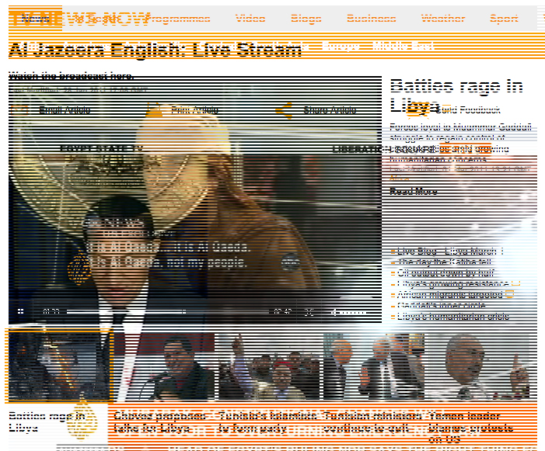
Task: Open Libya's growing resistance link
Action: coord(453,284)
